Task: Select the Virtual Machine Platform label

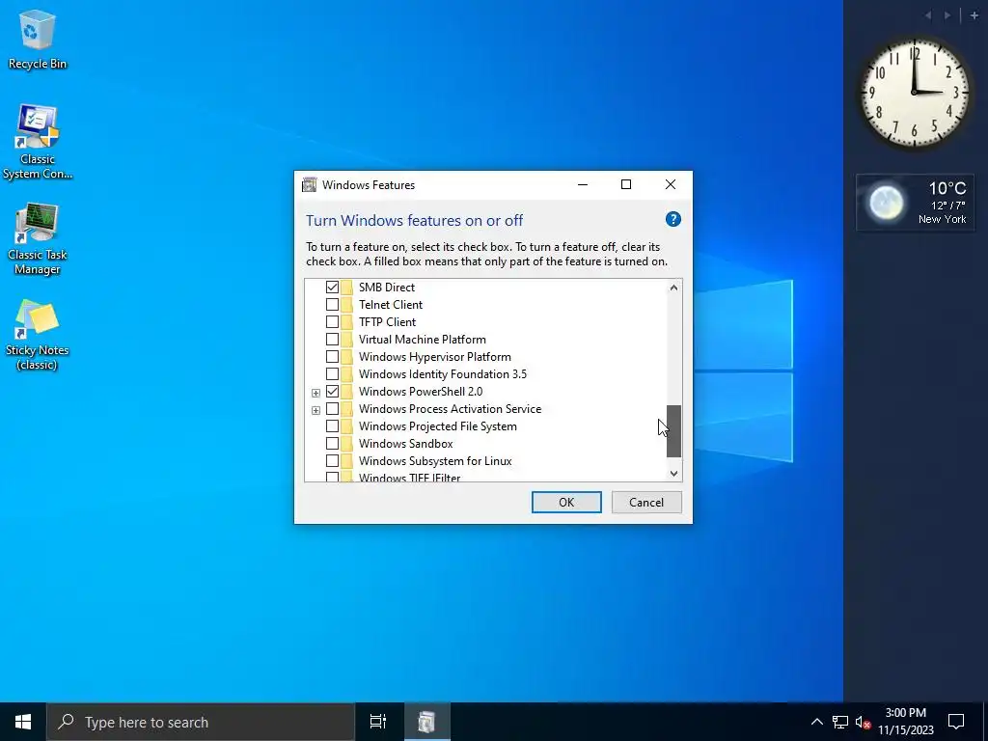Action: click(x=423, y=339)
